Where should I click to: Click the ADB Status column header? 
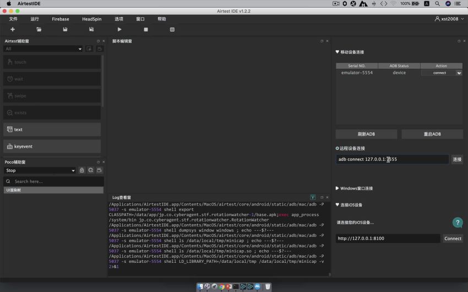pyautogui.click(x=399, y=66)
